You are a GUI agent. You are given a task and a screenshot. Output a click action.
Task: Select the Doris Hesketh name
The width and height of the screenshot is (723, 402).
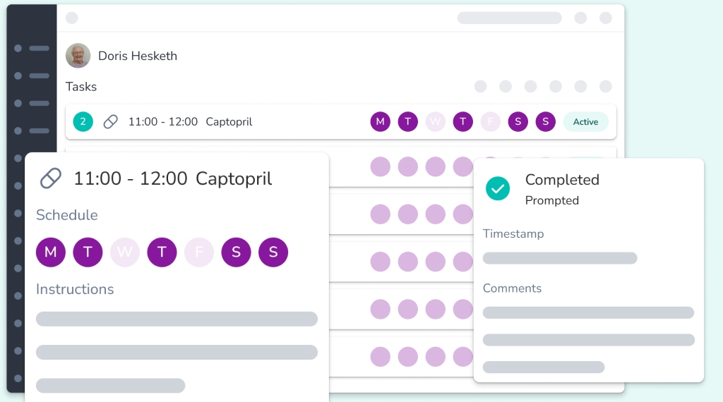tap(138, 56)
